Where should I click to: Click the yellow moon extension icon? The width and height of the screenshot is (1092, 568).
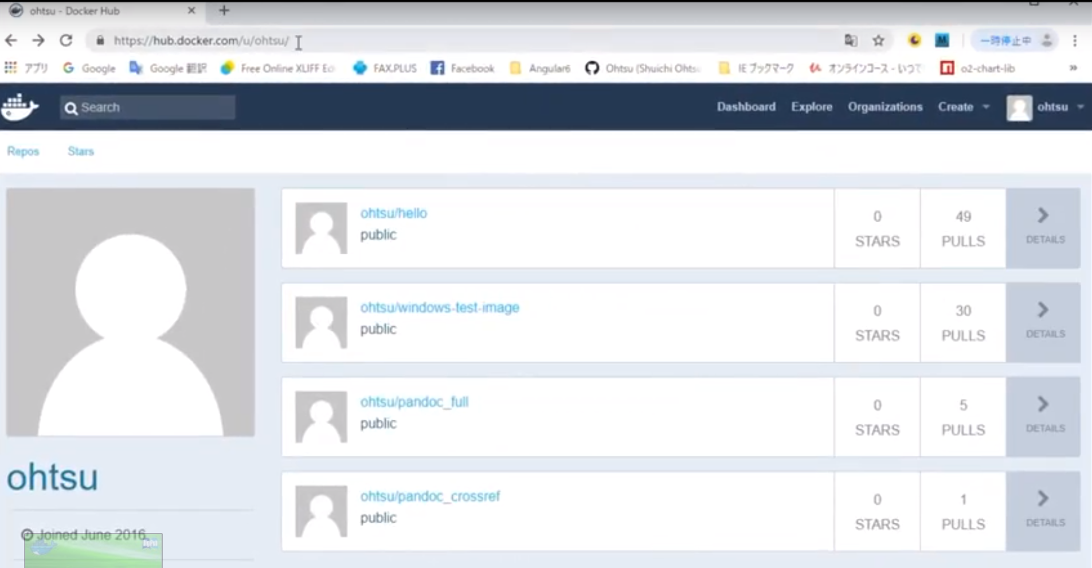pyautogui.click(x=914, y=40)
